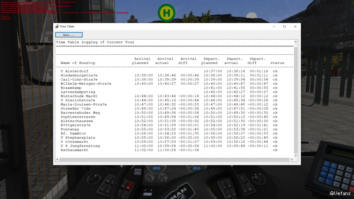The width and height of the screenshot is (354, 199).
Task: Maximize the Time Table window
Action: [284, 26]
